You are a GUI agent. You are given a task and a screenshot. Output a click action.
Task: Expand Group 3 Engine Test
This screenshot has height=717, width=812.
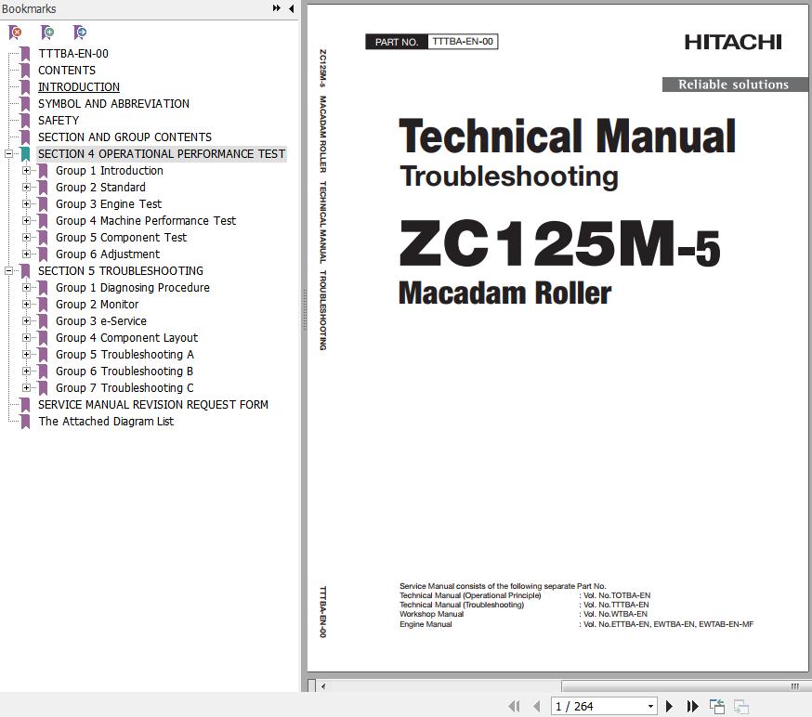pyautogui.click(x=26, y=204)
